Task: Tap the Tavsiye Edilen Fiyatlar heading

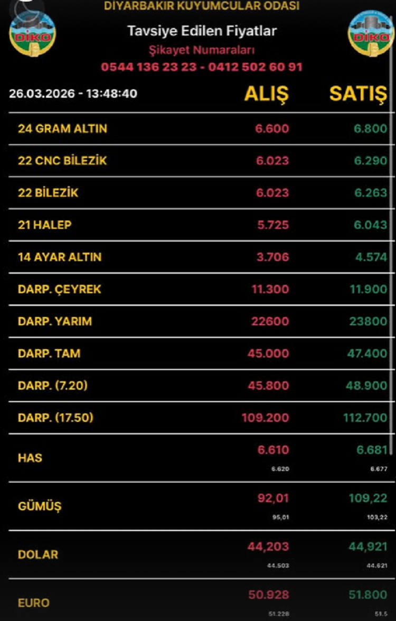Action: [x=202, y=31]
